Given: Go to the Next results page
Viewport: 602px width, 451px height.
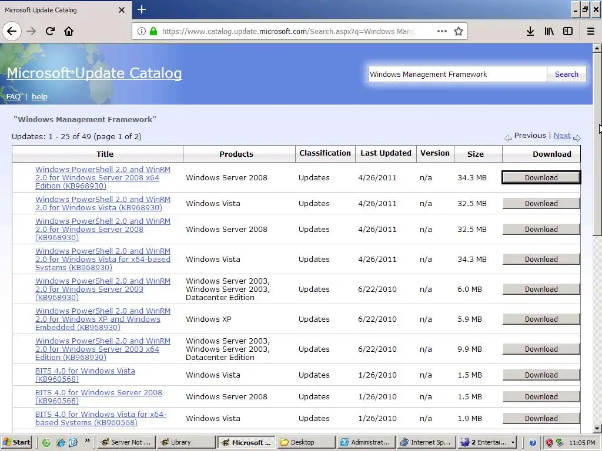Looking at the screenshot, I should coord(561,136).
